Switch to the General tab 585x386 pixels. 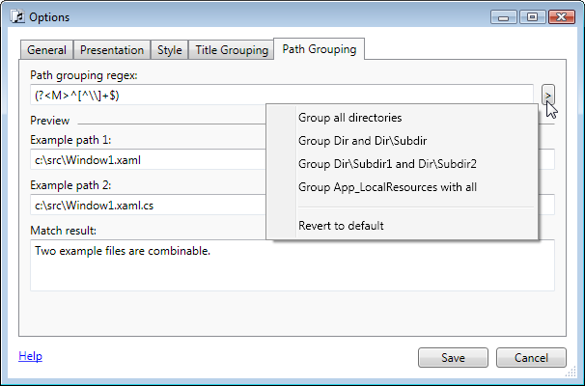[x=46, y=50]
